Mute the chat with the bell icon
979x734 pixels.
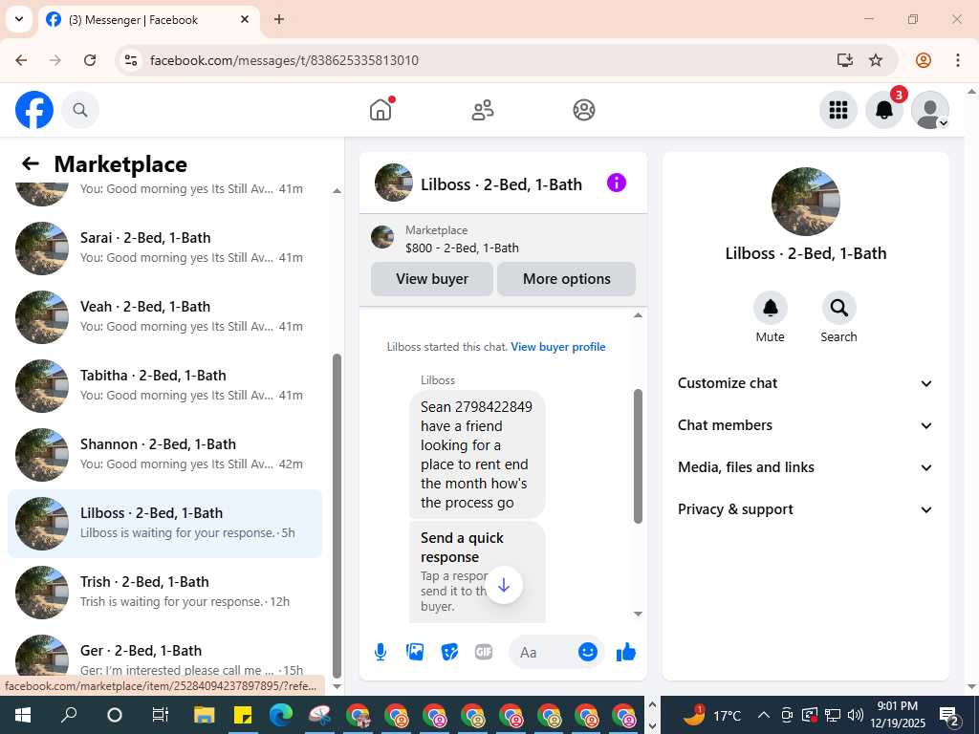point(770,308)
